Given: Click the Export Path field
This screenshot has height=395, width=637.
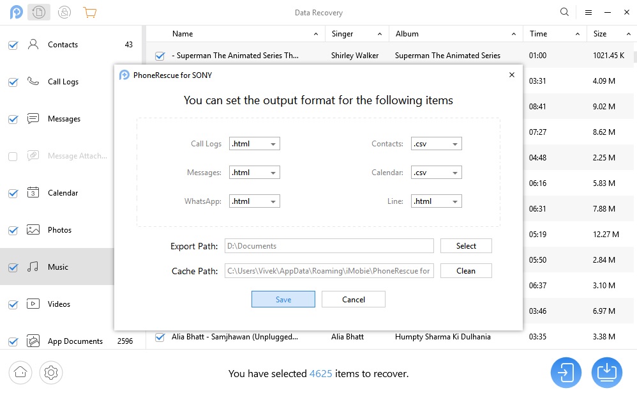Looking at the screenshot, I should coord(329,245).
